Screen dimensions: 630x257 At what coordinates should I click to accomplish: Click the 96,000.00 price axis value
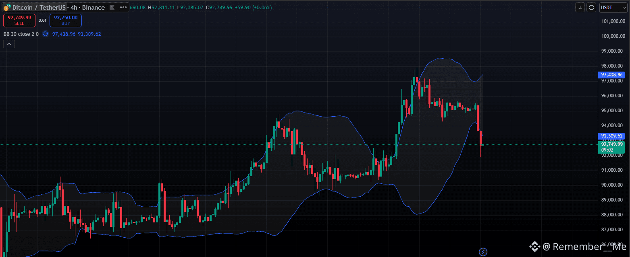tap(613, 96)
